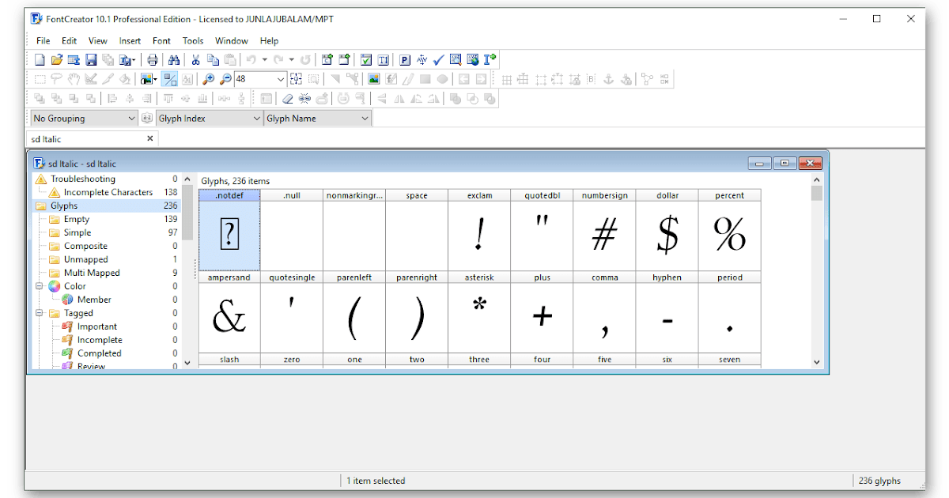
Task: Toggle the highlighted percent view mode button
Action: click(x=169, y=79)
